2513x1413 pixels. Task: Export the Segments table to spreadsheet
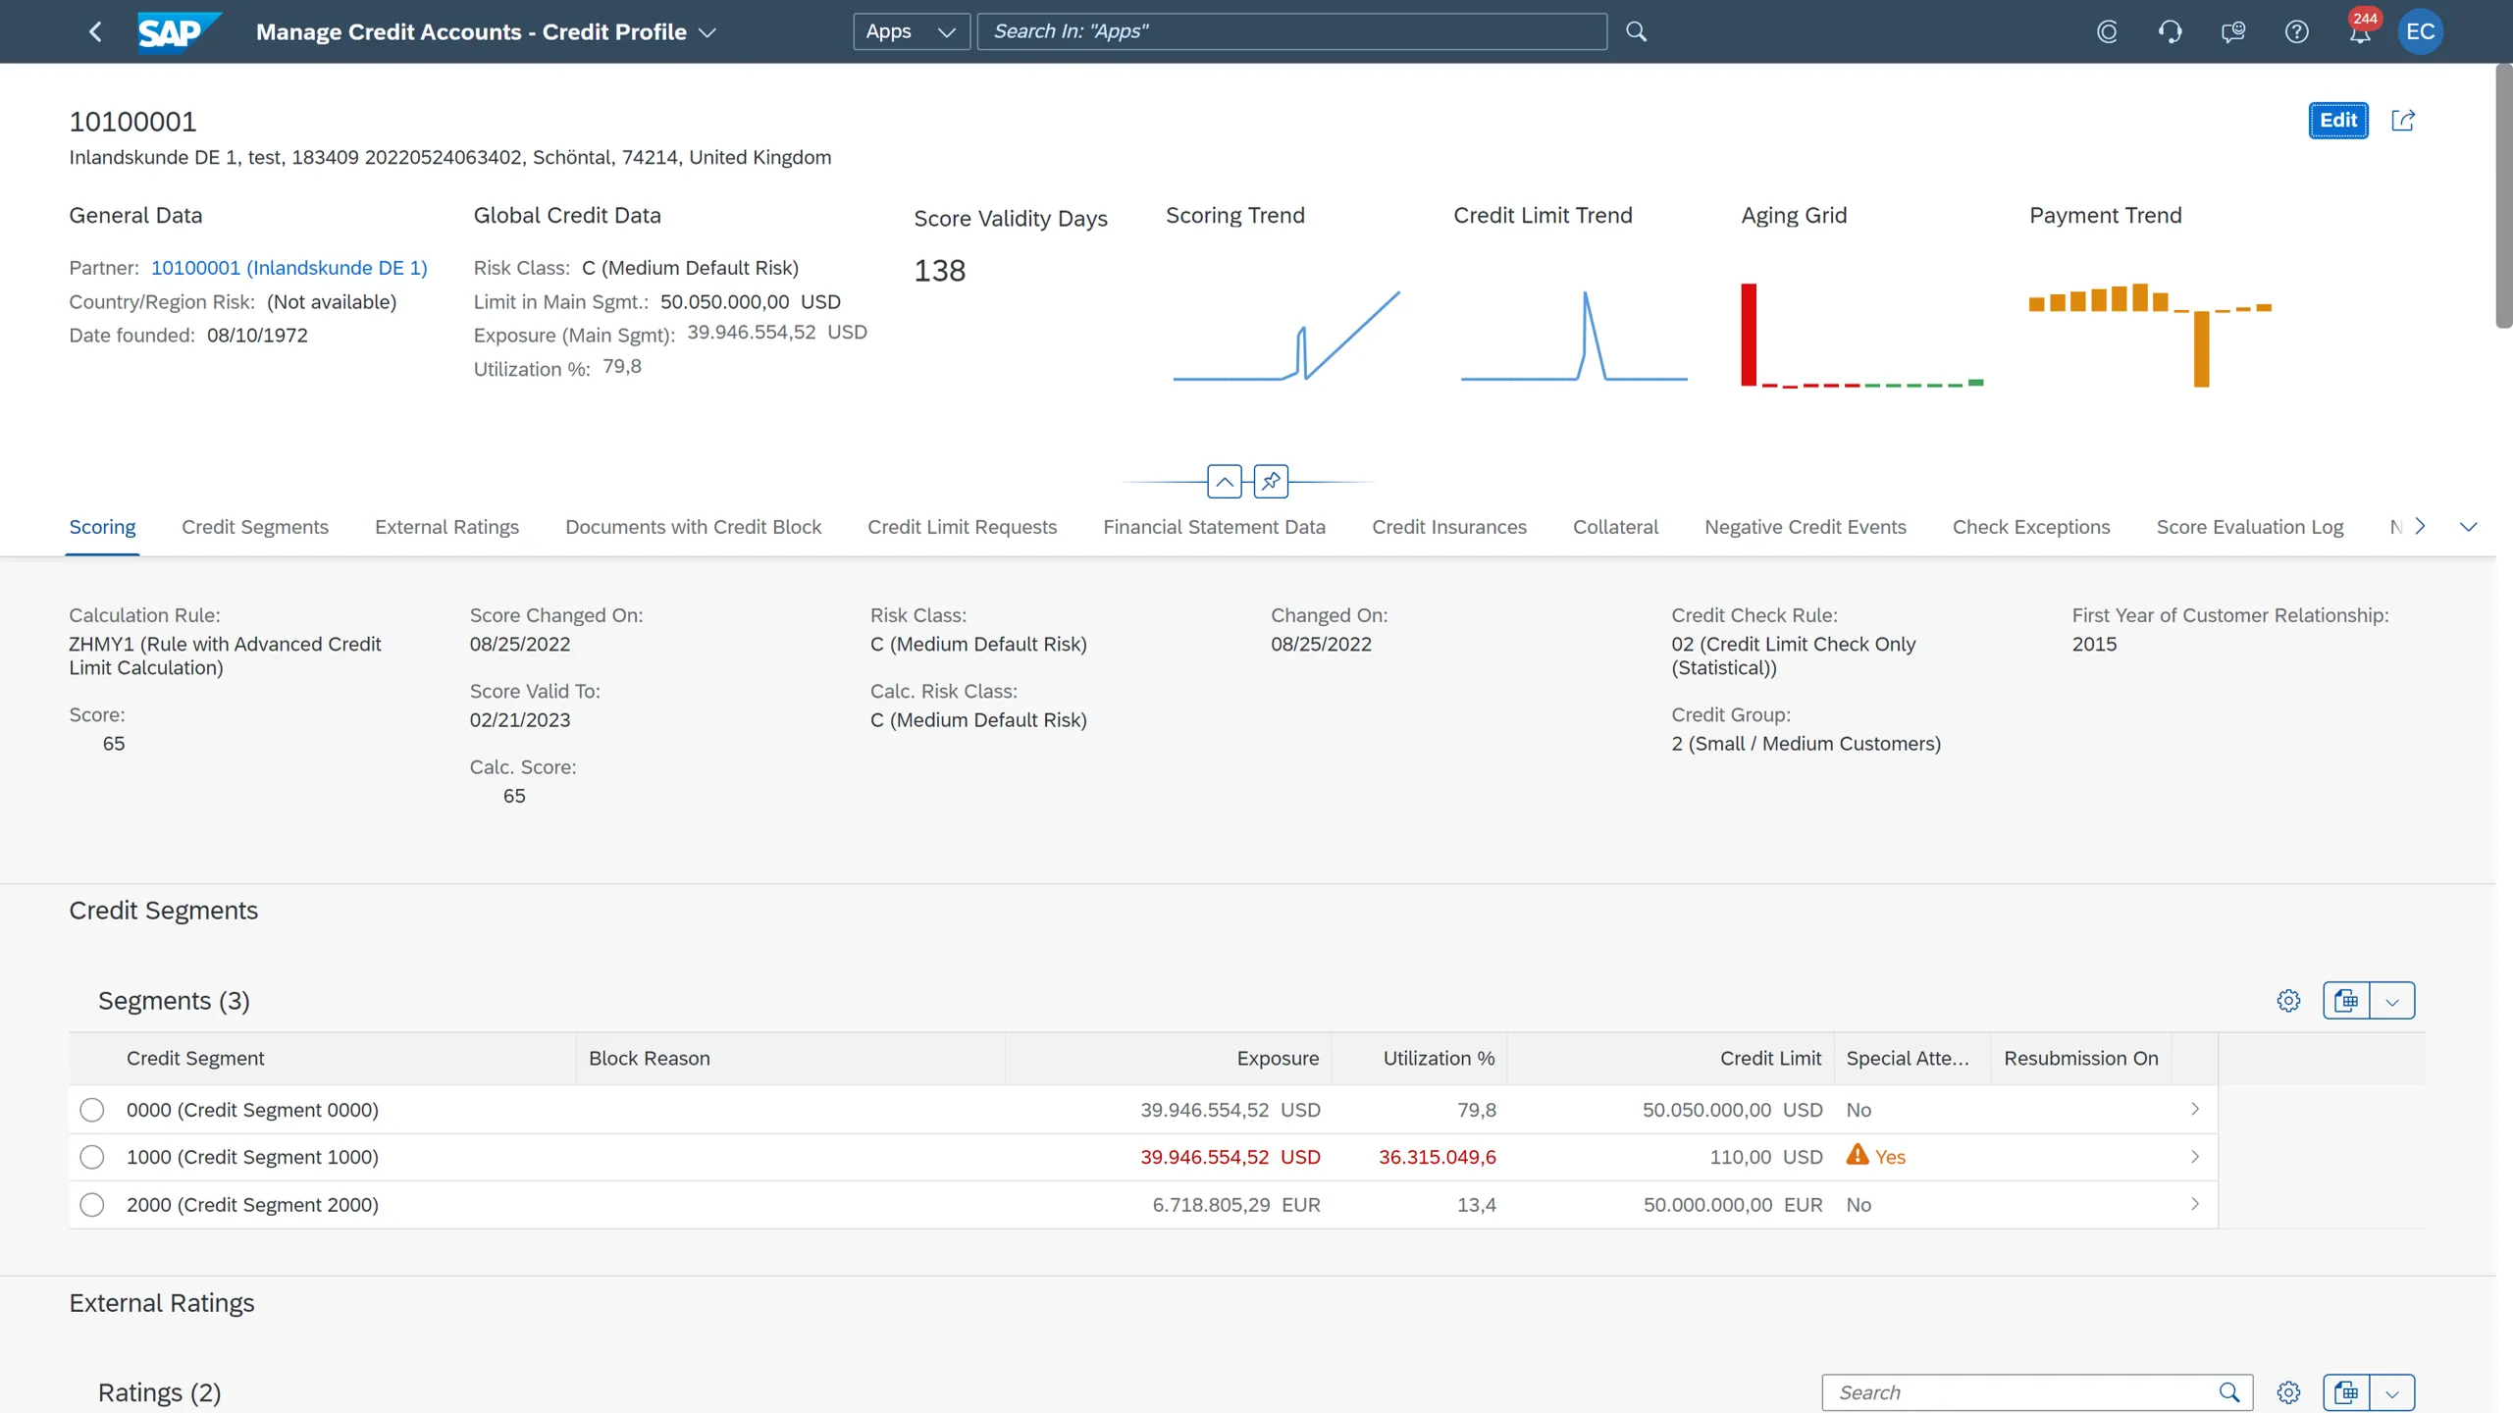[x=2347, y=1000]
